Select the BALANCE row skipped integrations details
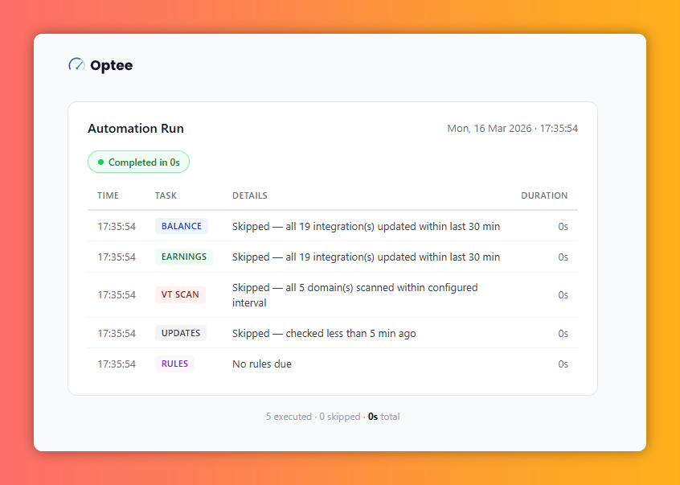This screenshot has height=485, width=680. pos(366,227)
